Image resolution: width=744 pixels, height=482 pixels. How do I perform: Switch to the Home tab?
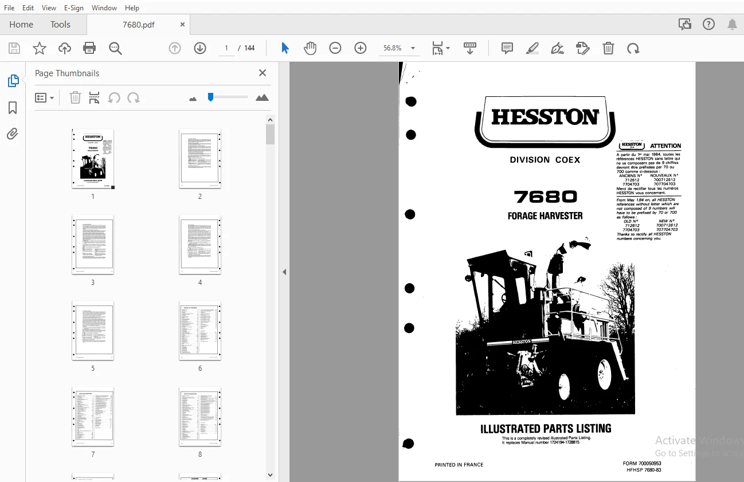pos(21,24)
